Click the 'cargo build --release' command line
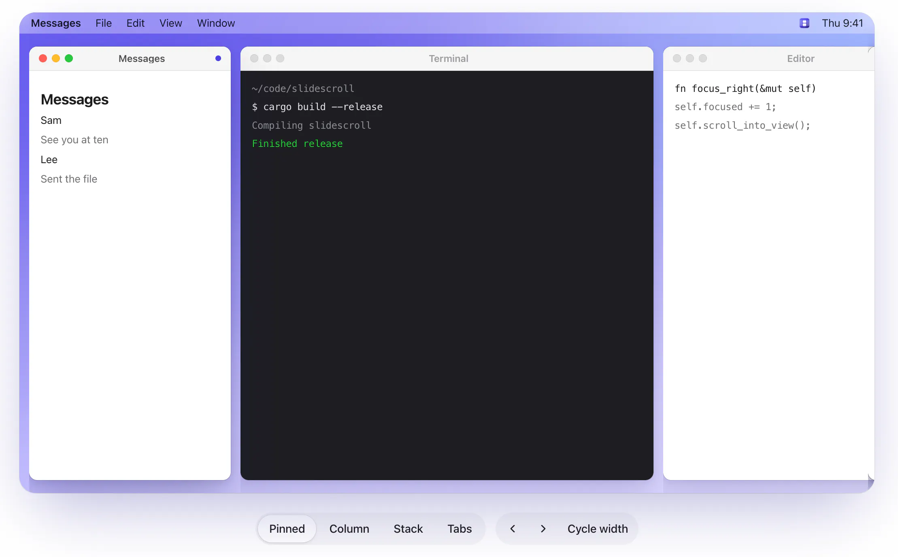The image size is (898, 557). tap(317, 107)
